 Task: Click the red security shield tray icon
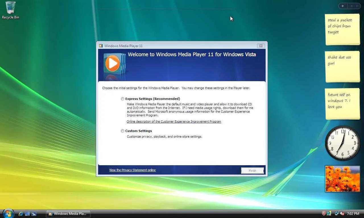click(324, 213)
